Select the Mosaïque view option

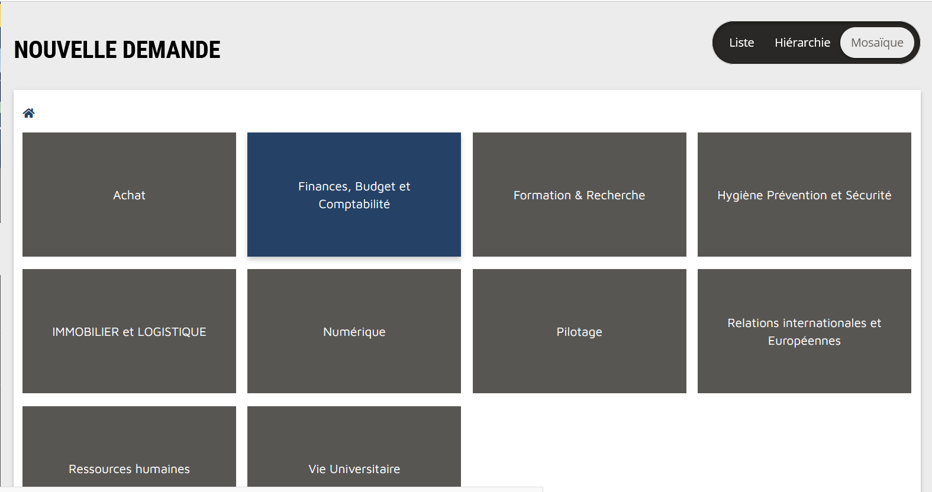tap(876, 43)
